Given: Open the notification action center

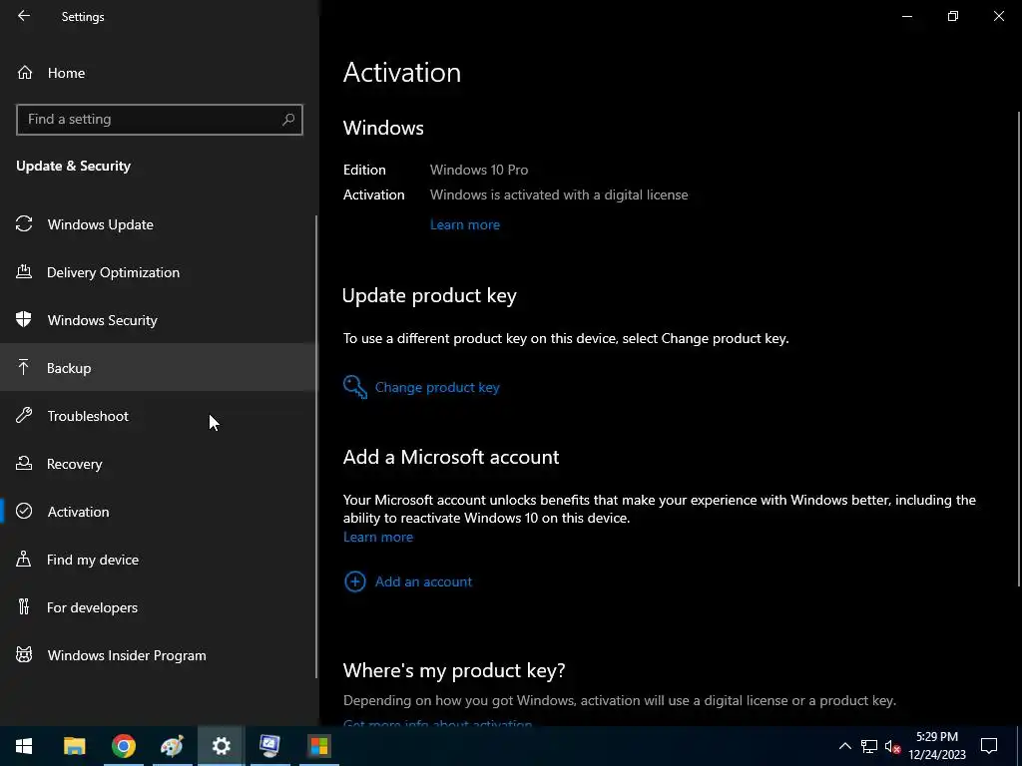Looking at the screenshot, I should click(x=989, y=746).
